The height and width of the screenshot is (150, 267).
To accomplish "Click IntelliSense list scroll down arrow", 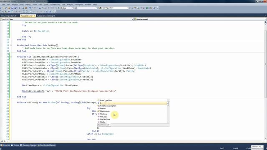I will (x=168, y=122).
